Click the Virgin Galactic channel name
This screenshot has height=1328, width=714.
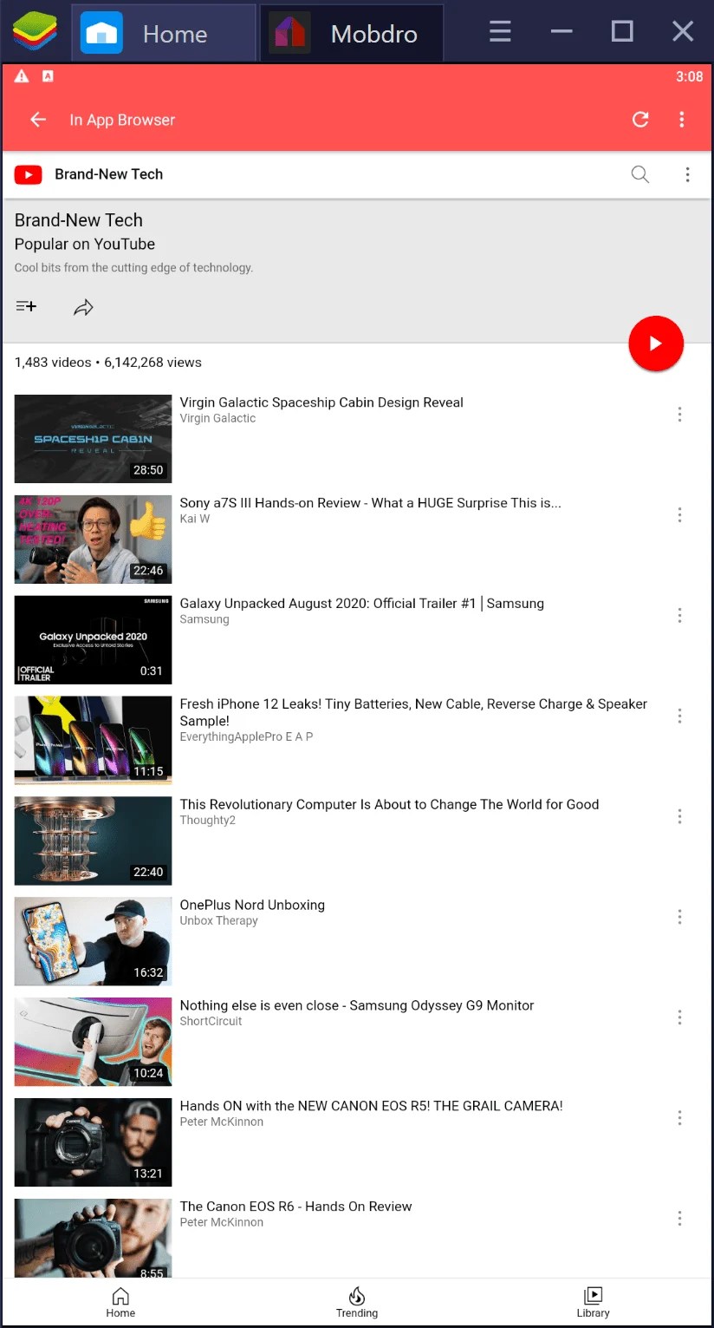pyautogui.click(x=217, y=418)
